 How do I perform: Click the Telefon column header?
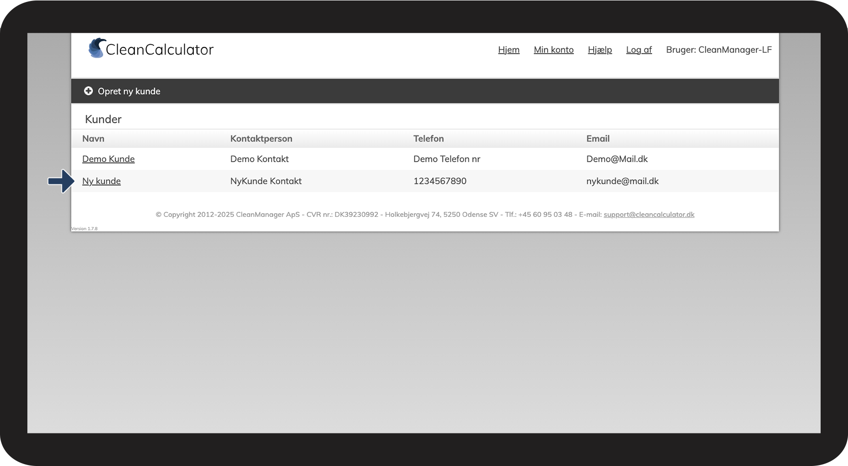coord(429,139)
